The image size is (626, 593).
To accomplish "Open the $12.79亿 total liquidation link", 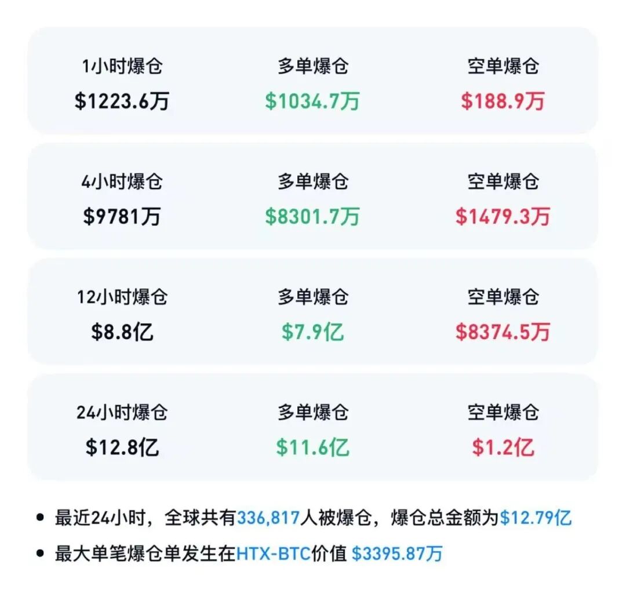I will pyautogui.click(x=536, y=517).
